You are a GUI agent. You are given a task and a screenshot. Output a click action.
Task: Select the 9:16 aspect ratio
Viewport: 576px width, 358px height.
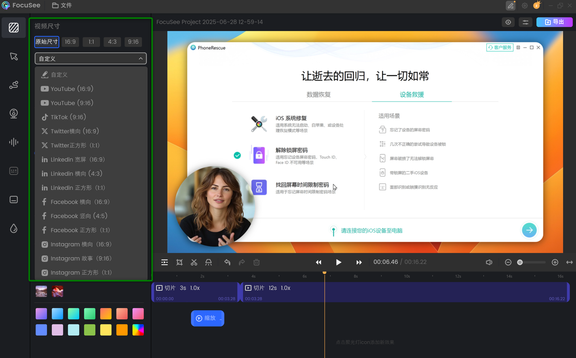(x=133, y=42)
